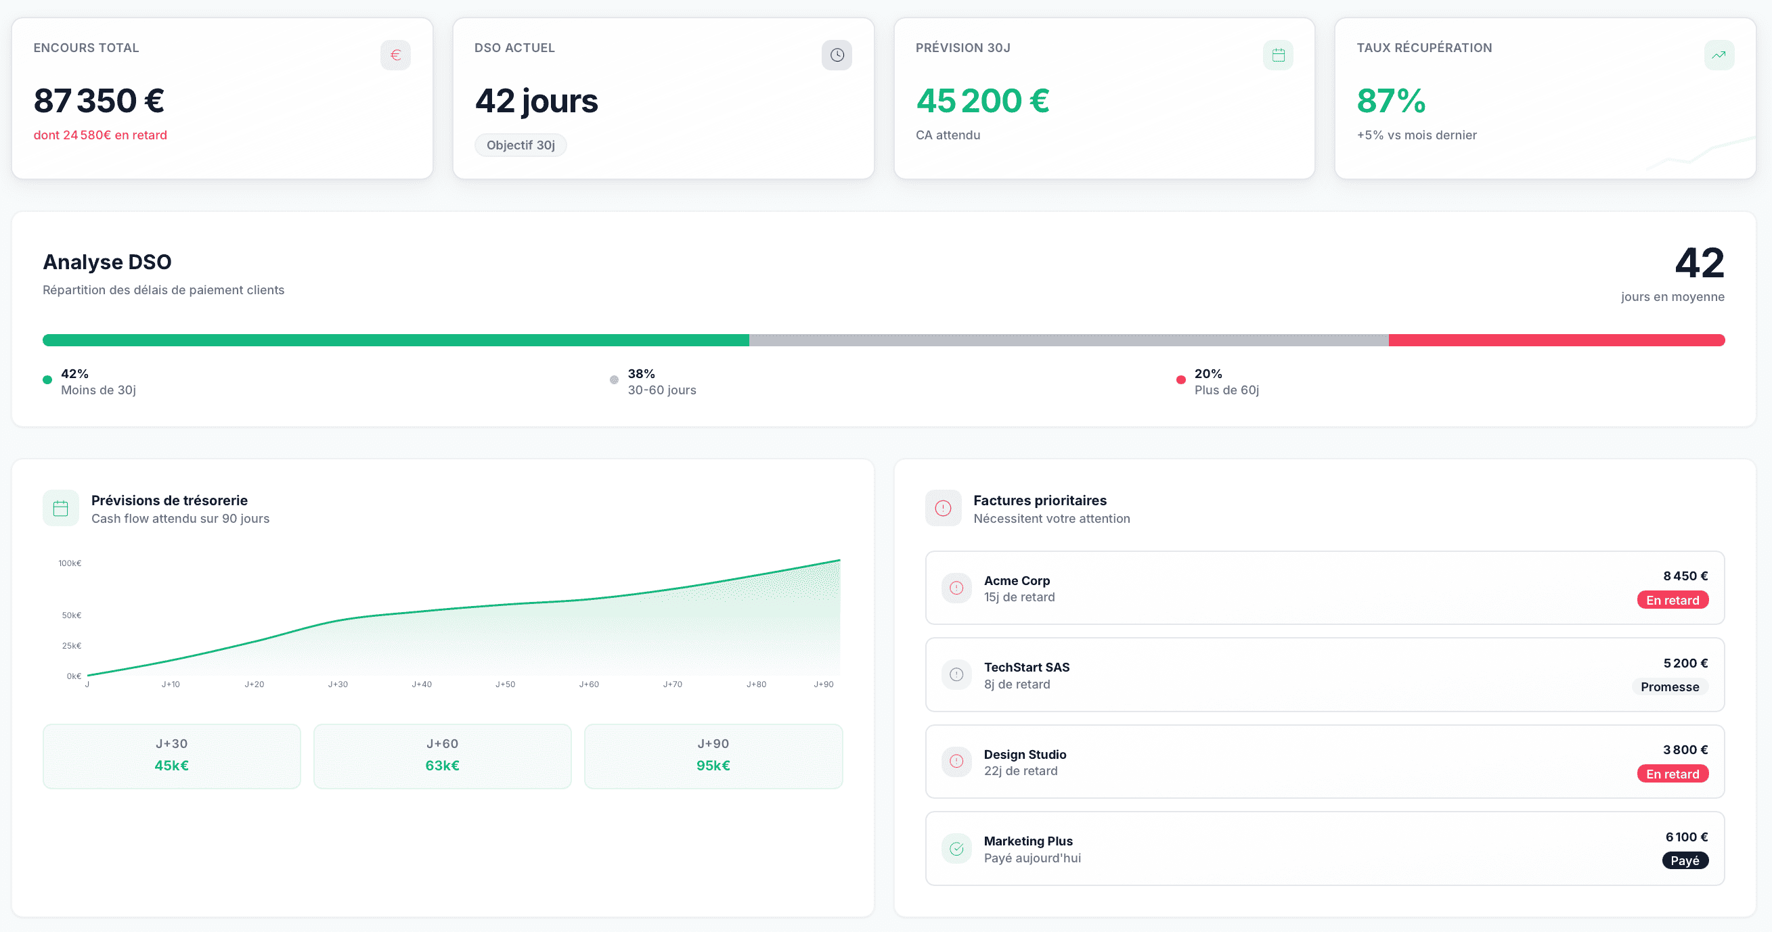Click the euro icon in Encours Total card
This screenshot has width=1772, height=932.
tap(395, 55)
